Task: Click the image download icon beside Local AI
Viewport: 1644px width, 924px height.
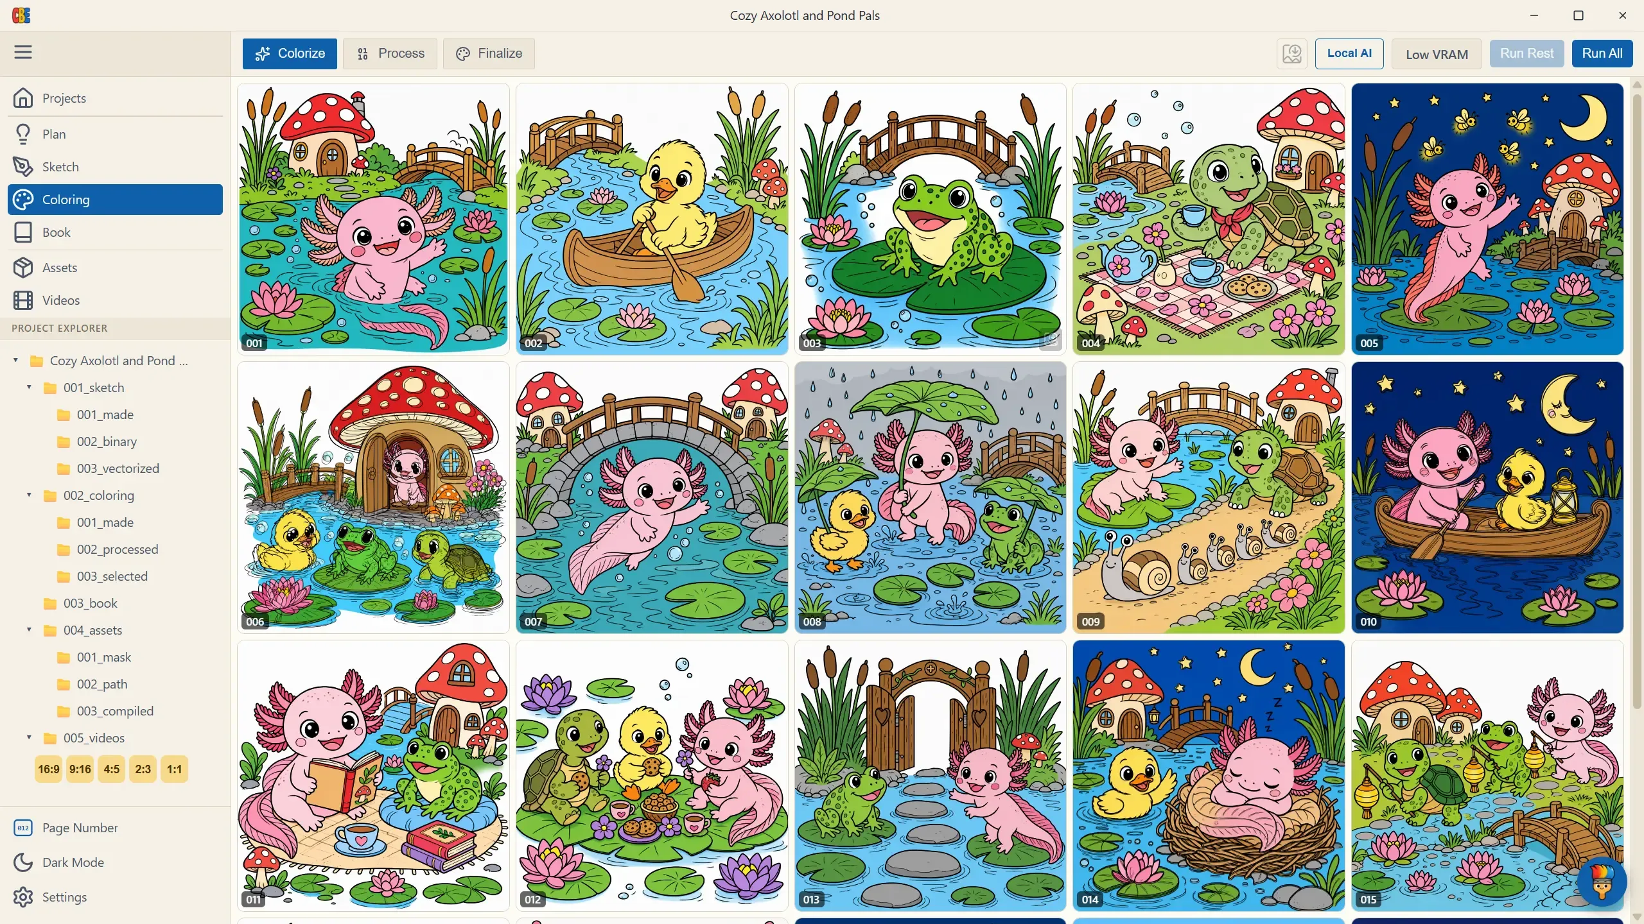Action: coord(1292,53)
